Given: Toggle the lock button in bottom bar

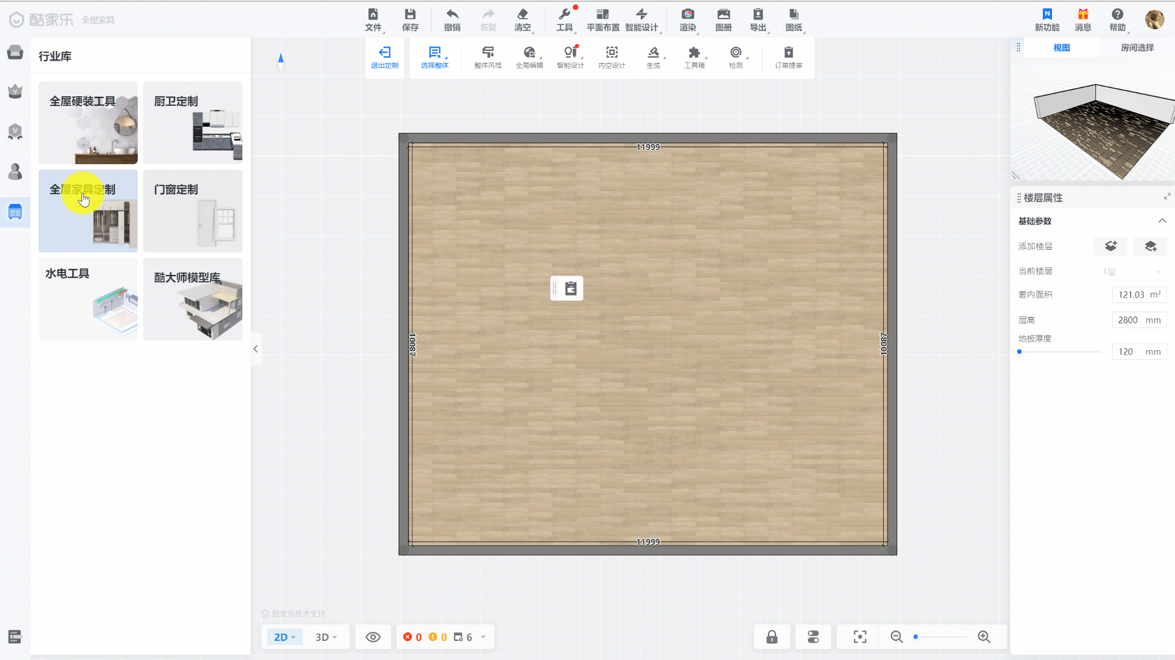Looking at the screenshot, I should [772, 637].
